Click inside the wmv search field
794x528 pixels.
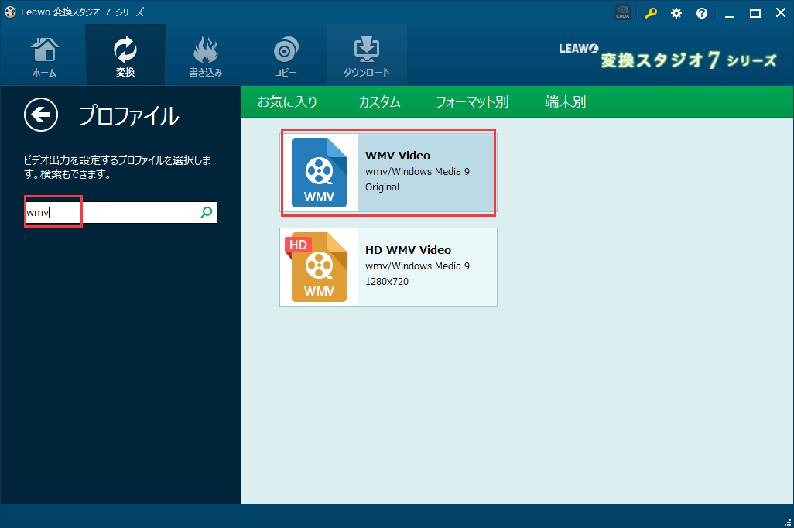116,211
